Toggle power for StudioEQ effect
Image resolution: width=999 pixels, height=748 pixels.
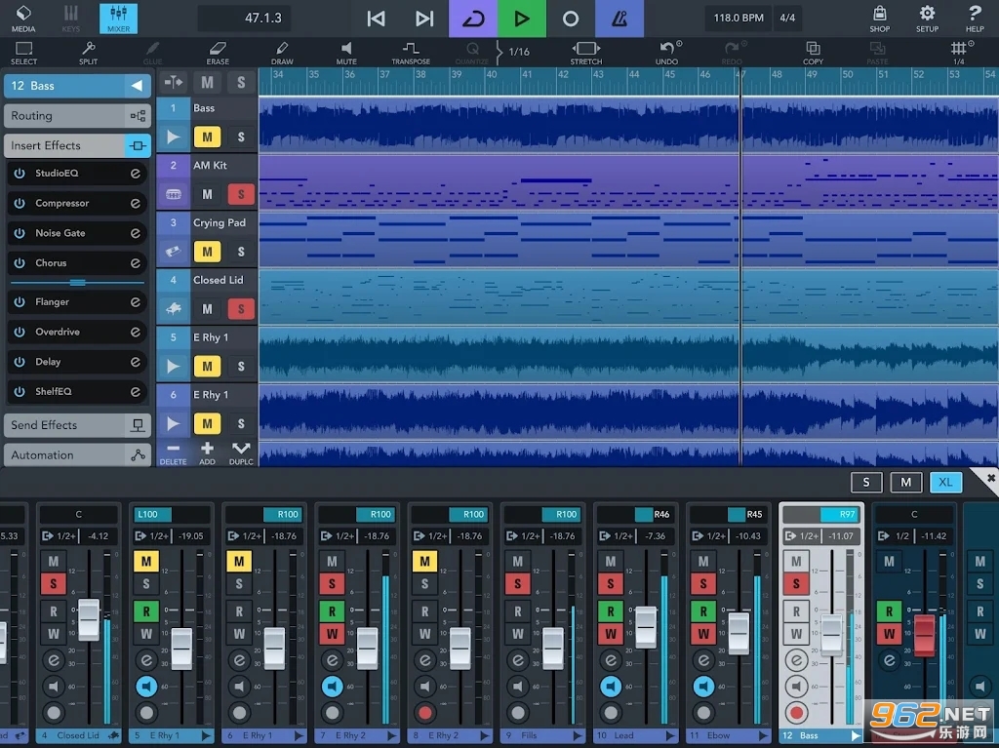[x=20, y=174]
